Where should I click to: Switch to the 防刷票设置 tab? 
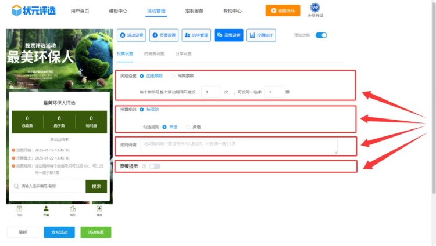[x=154, y=54]
